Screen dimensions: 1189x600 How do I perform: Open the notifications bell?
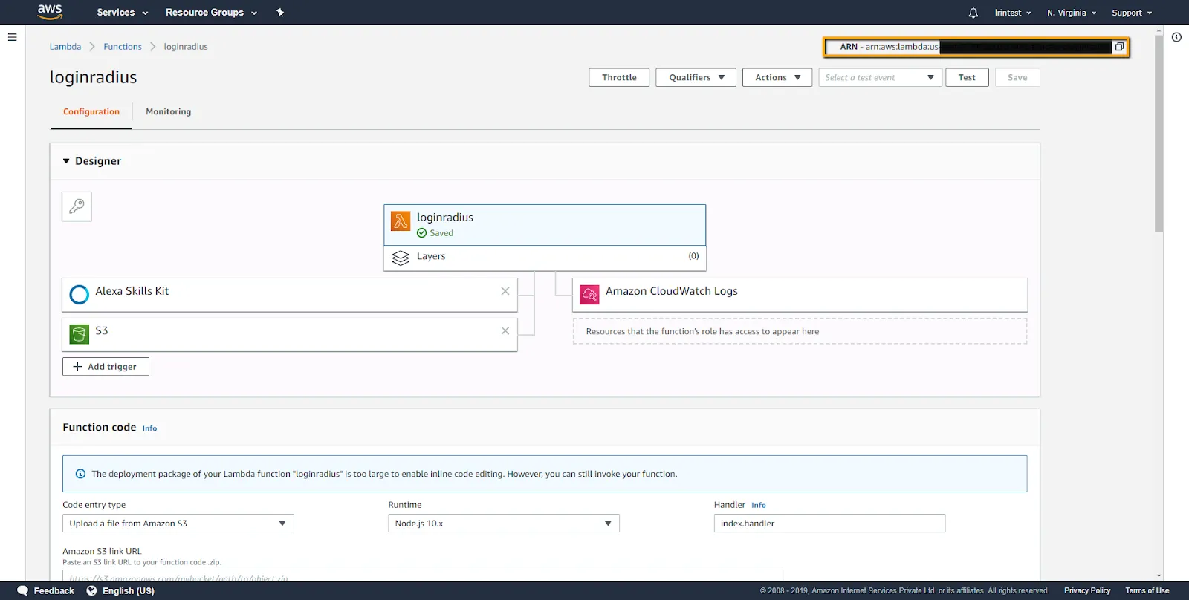[973, 13]
